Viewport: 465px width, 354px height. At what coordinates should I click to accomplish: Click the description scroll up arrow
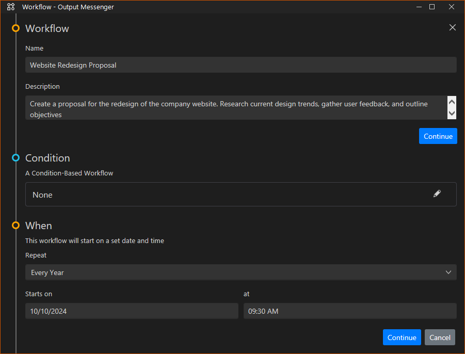pos(452,102)
